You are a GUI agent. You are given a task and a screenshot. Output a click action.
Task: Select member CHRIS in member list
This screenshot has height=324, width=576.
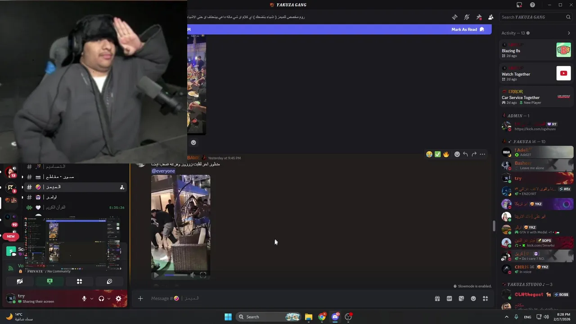pyautogui.click(x=536, y=269)
